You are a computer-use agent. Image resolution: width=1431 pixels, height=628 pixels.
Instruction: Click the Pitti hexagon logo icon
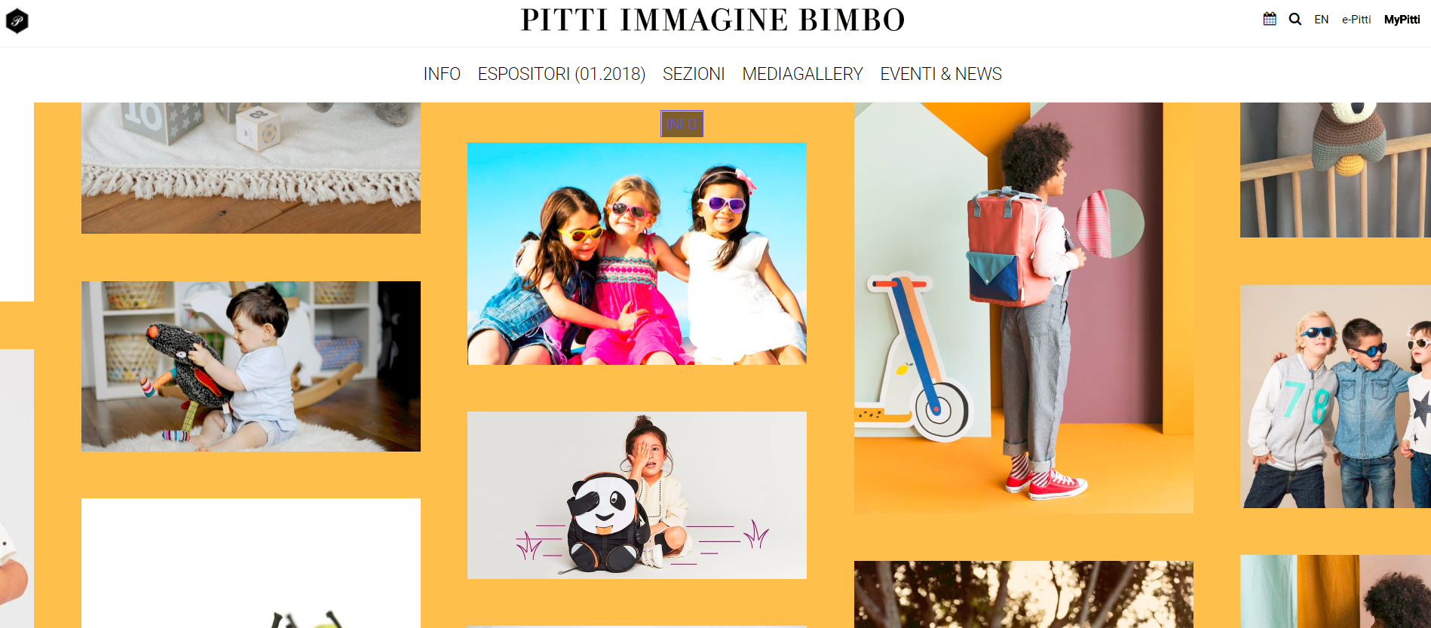[17, 21]
